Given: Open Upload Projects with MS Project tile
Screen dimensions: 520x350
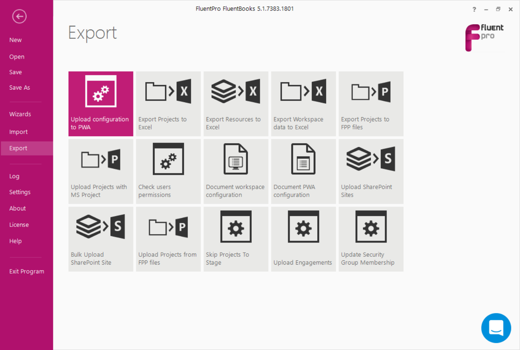Looking at the screenshot, I should coord(101,171).
